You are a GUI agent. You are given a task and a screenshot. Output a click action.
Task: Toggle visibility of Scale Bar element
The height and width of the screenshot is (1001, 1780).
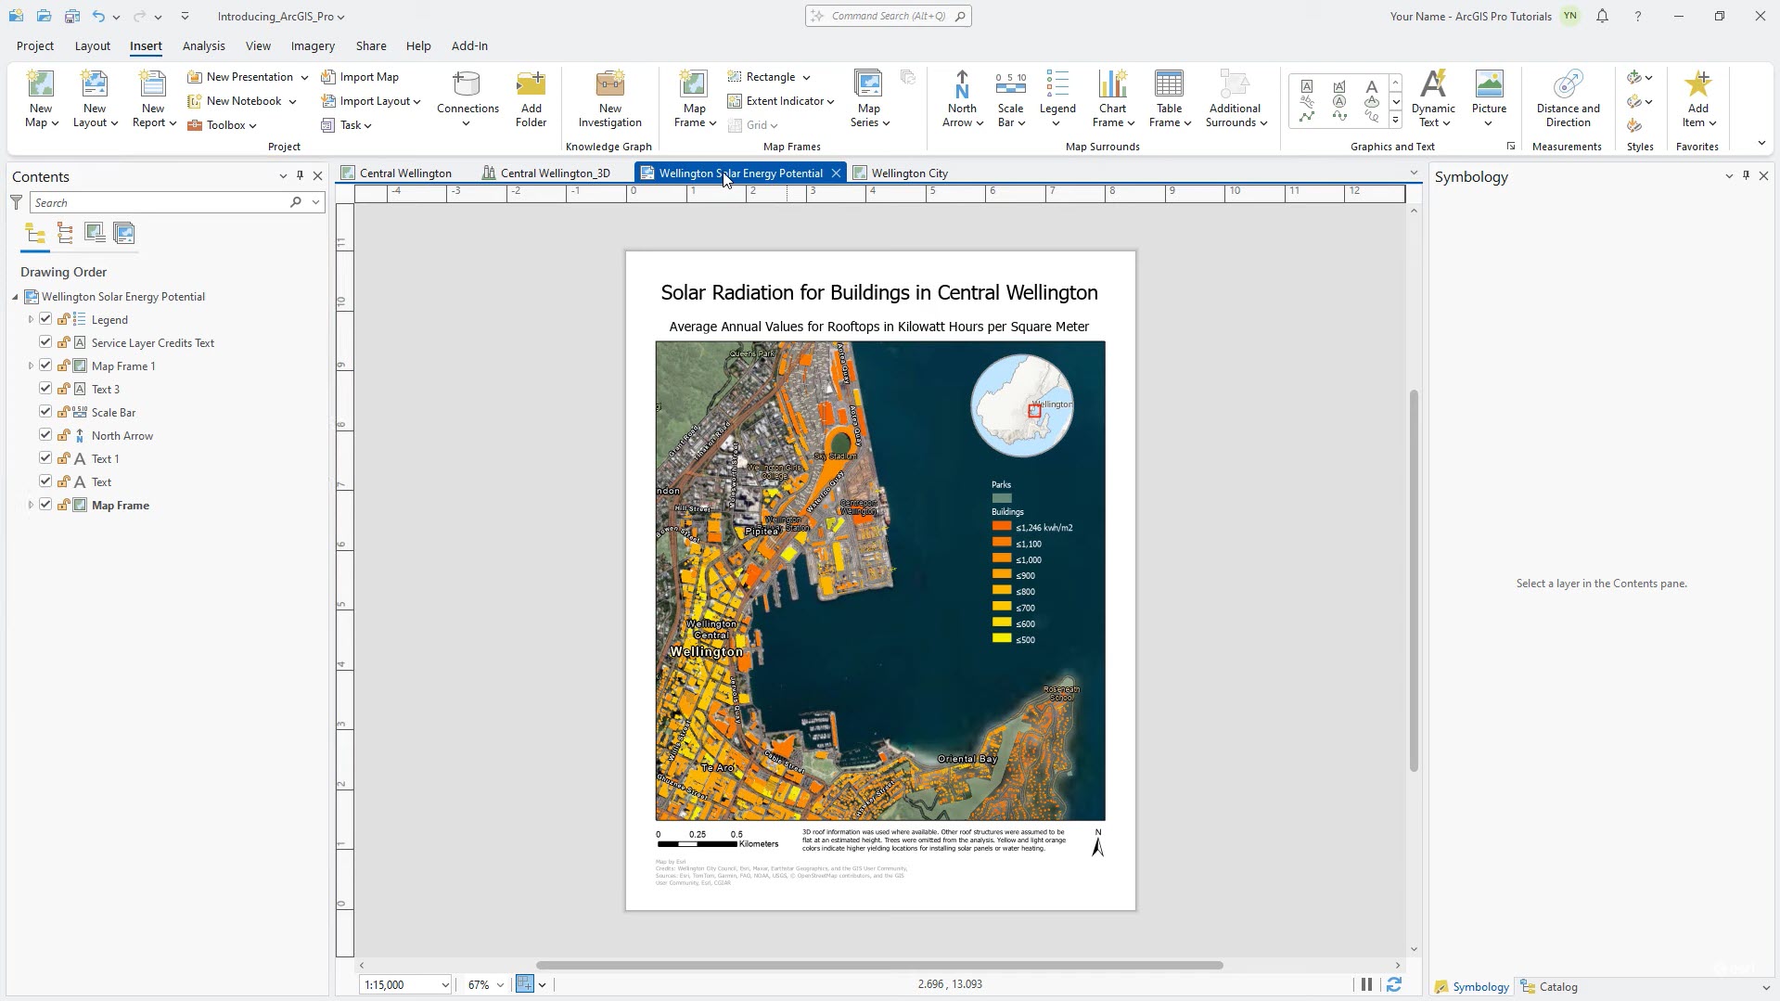[x=45, y=412]
